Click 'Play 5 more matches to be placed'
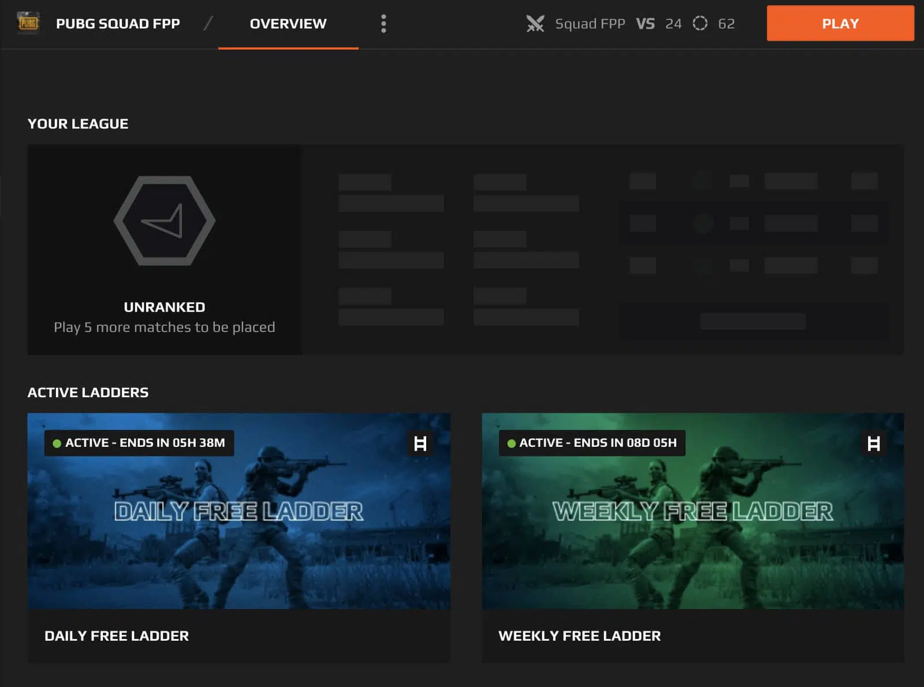This screenshot has height=687, width=924. pyautogui.click(x=165, y=327)
